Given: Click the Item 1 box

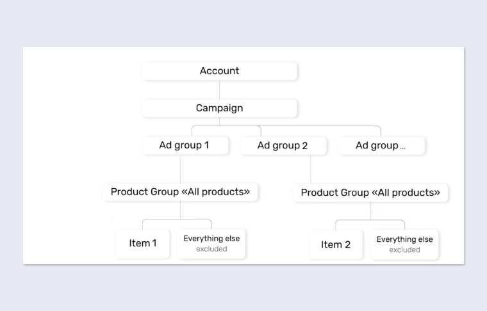Looking at the screenshot, I should point(143,243).
